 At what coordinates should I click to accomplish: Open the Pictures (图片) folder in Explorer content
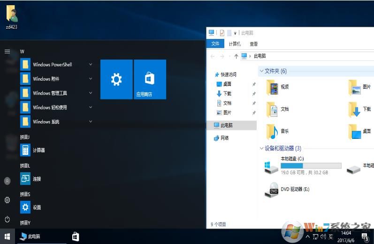[x=360, y=87]
